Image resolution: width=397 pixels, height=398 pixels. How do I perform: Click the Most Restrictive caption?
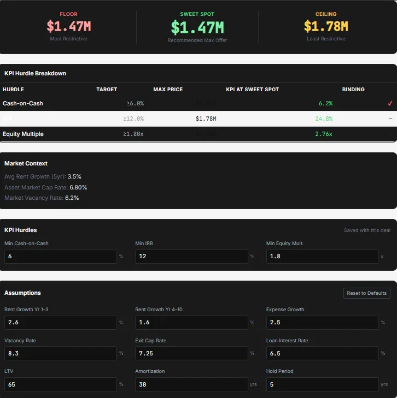68,39
